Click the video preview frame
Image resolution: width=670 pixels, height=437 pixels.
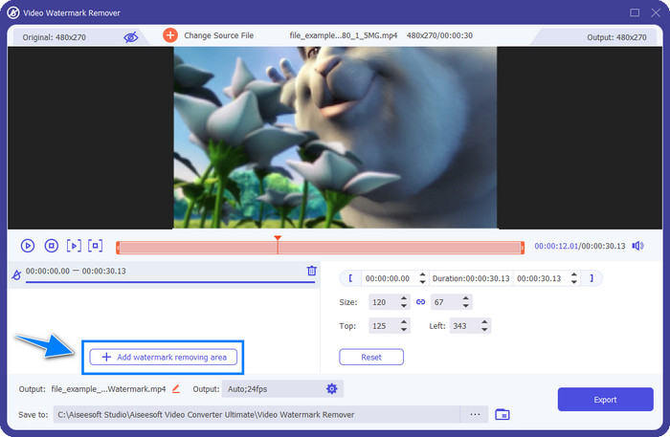pyautogui.click(x=335, y=138)
